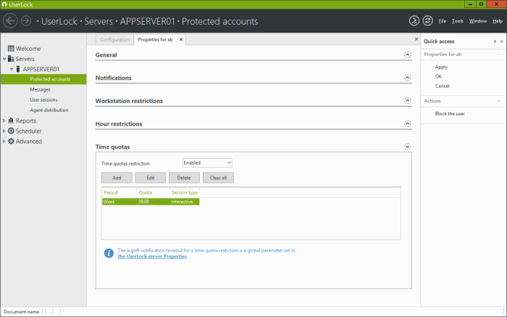Close the Properties for ab tab
This screenshot has width=507, height=317.
coord(181,39)
